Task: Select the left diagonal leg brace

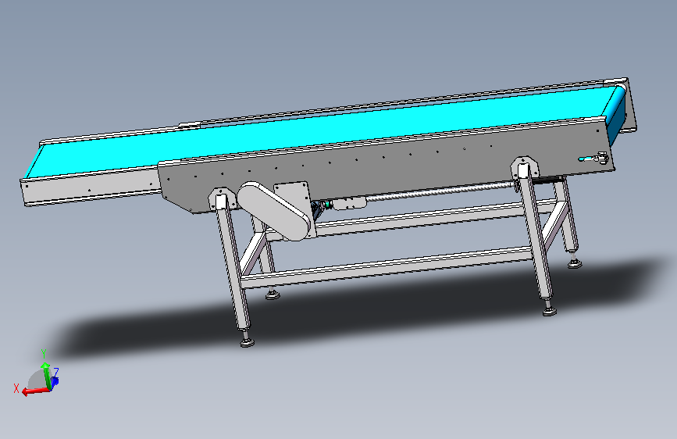Action: click(252, 253)
